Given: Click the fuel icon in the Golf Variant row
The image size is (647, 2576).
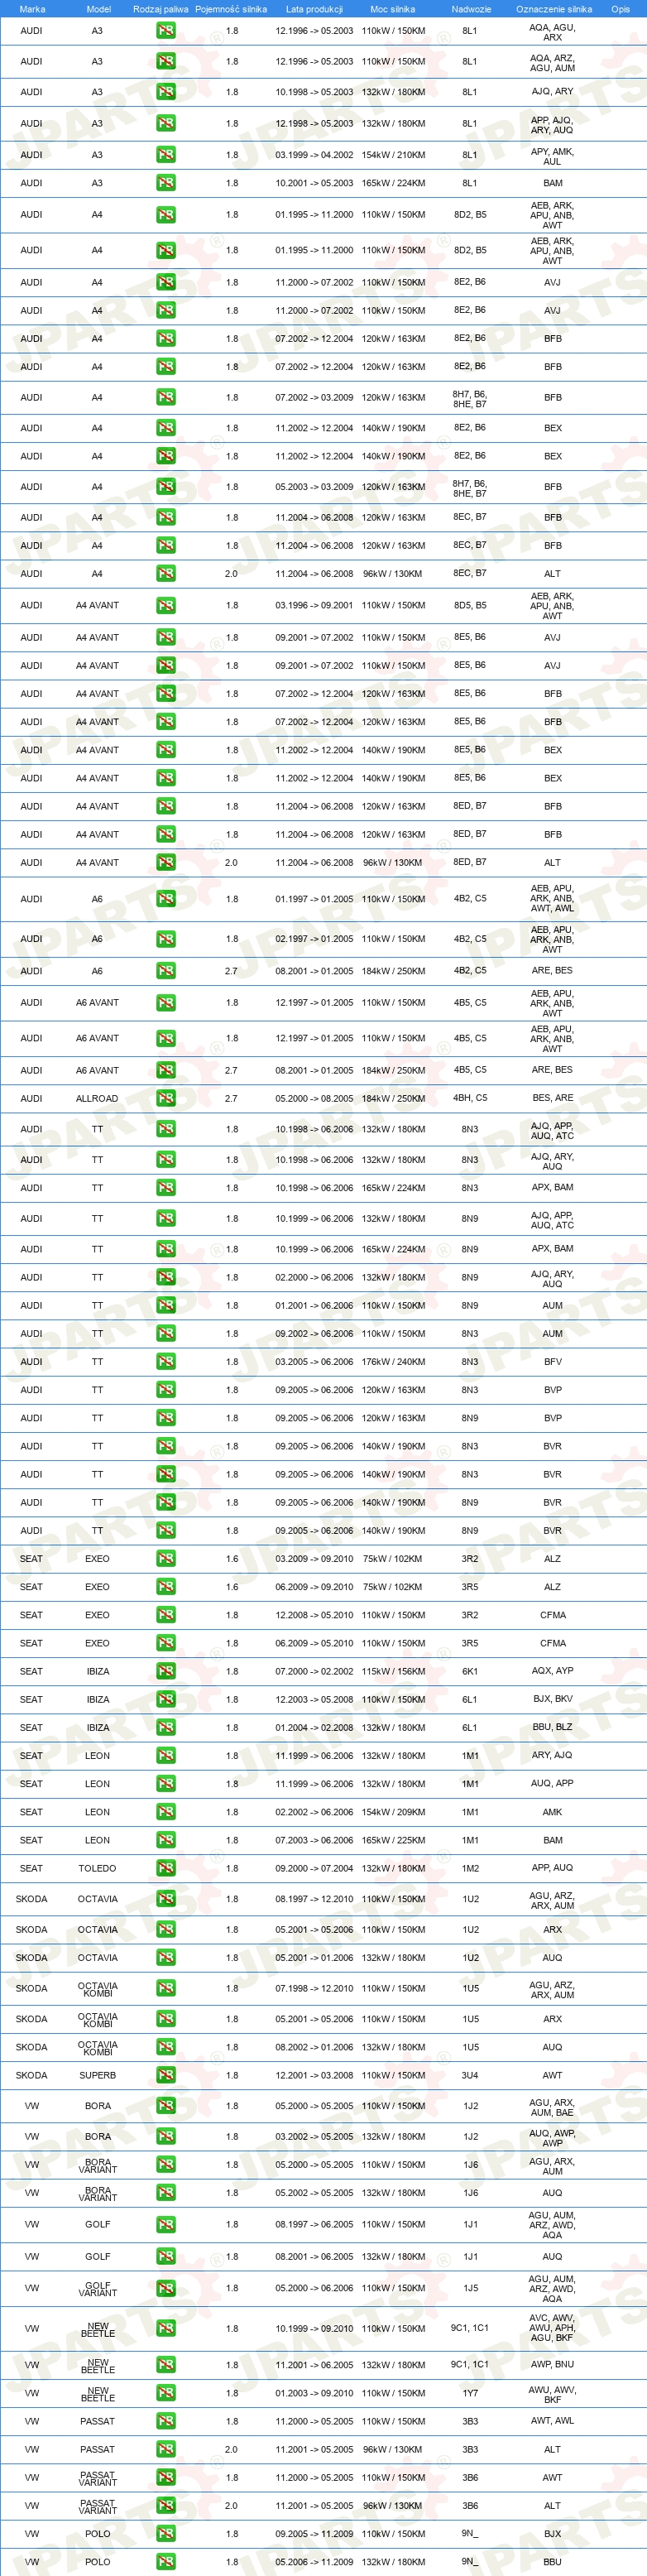Looking at the screenshot, I should [x=166, y=2288].
